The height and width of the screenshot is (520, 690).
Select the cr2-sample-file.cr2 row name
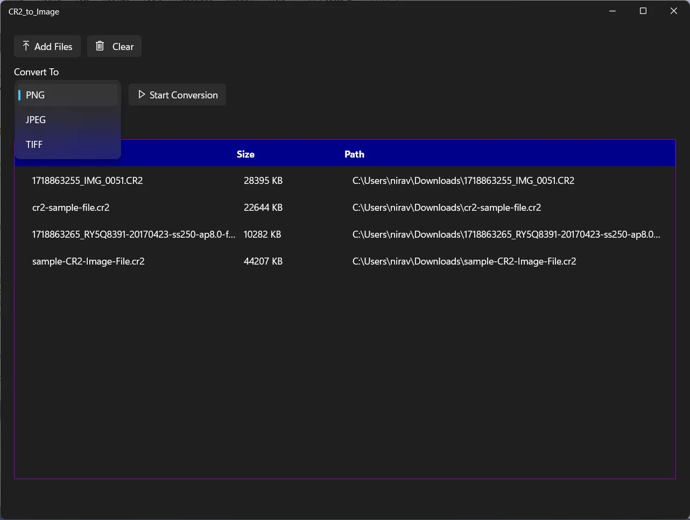pyautogui.click(x=71, y=208)
